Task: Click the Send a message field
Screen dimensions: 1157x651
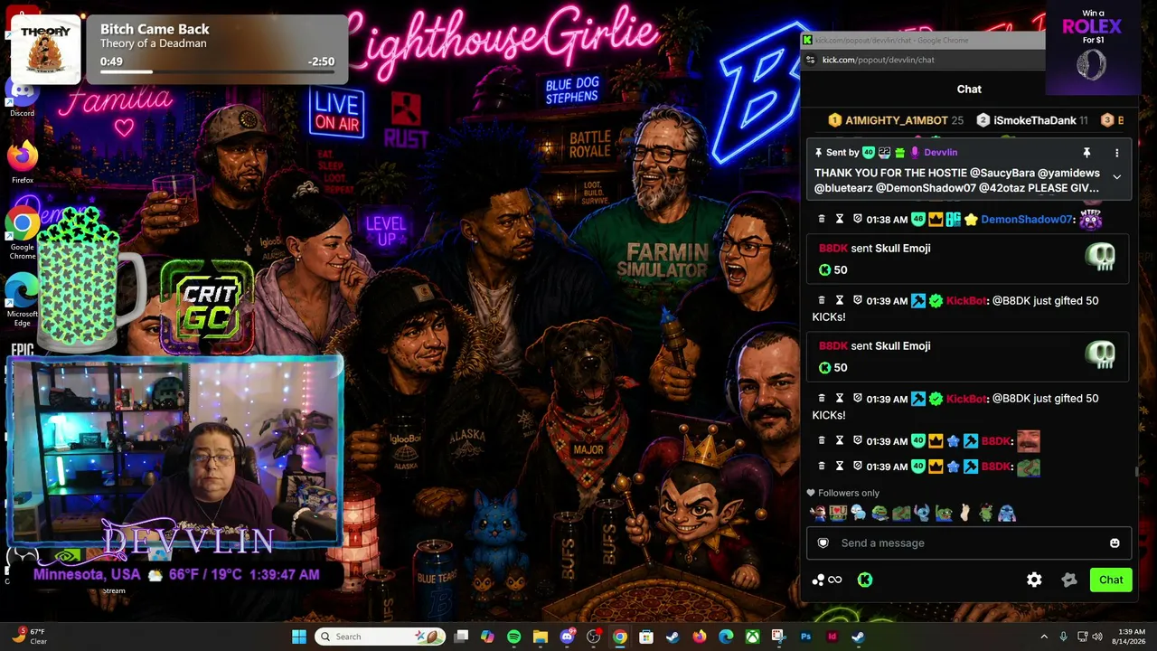Action: [x=969, y=543]
